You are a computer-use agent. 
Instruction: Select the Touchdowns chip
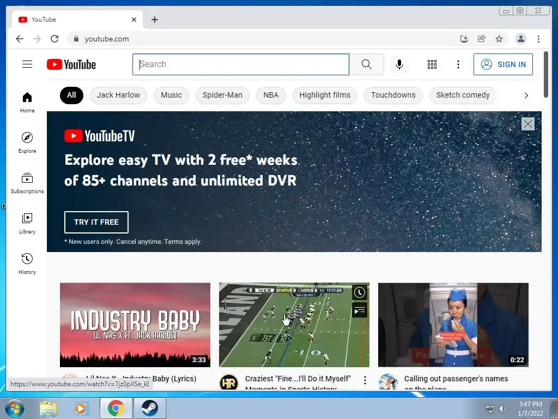click(393, 95)
